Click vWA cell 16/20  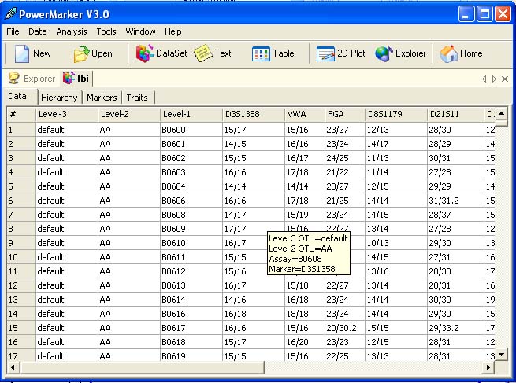(305, 342)
